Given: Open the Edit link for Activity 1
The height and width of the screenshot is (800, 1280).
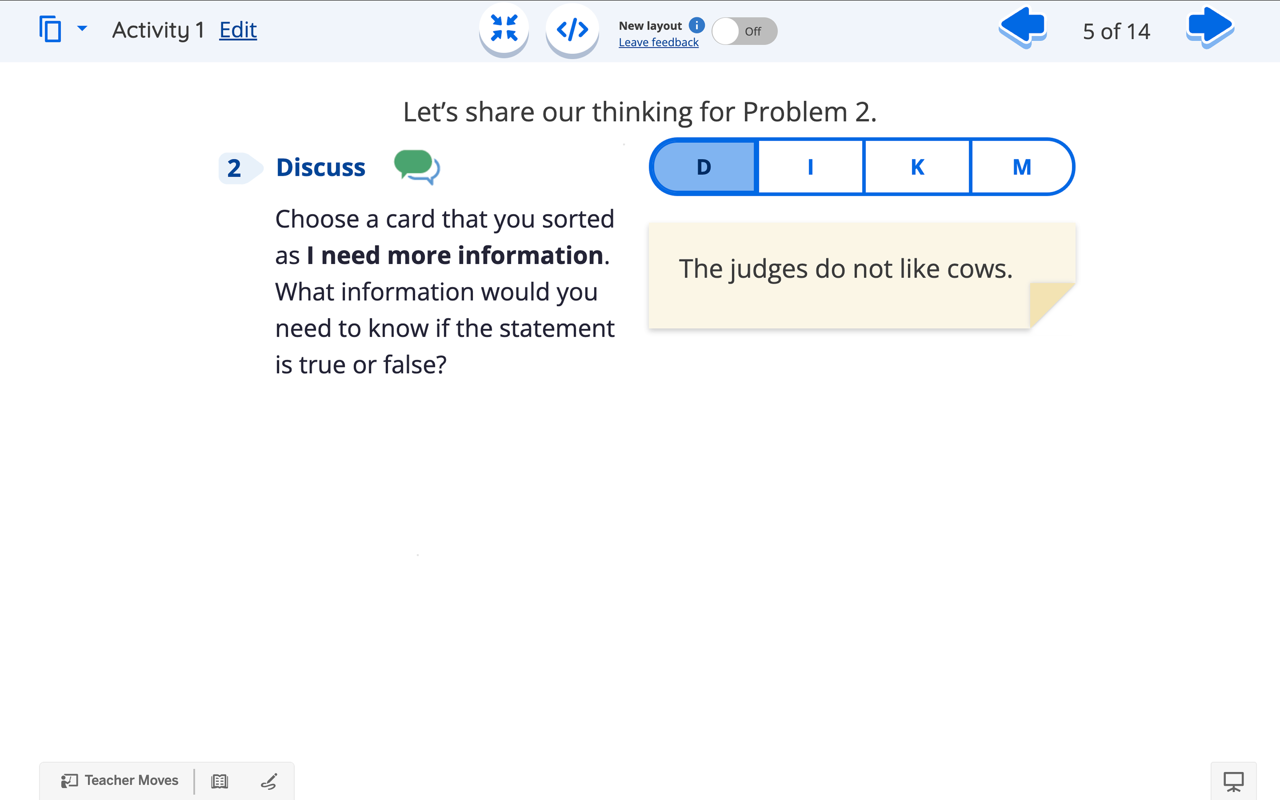Looking at the screenshot, I should click(238, 30).
